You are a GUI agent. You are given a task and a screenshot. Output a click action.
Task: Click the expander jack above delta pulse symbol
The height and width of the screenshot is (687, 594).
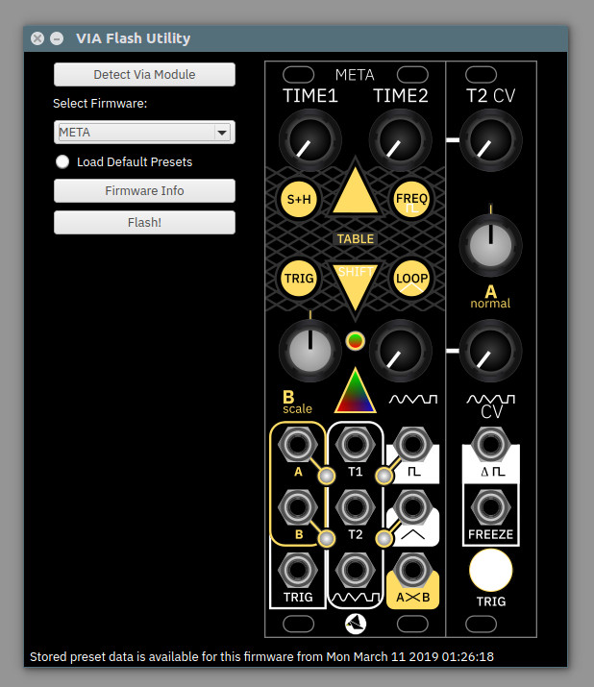pyautogui.click(x=490, y=444)
